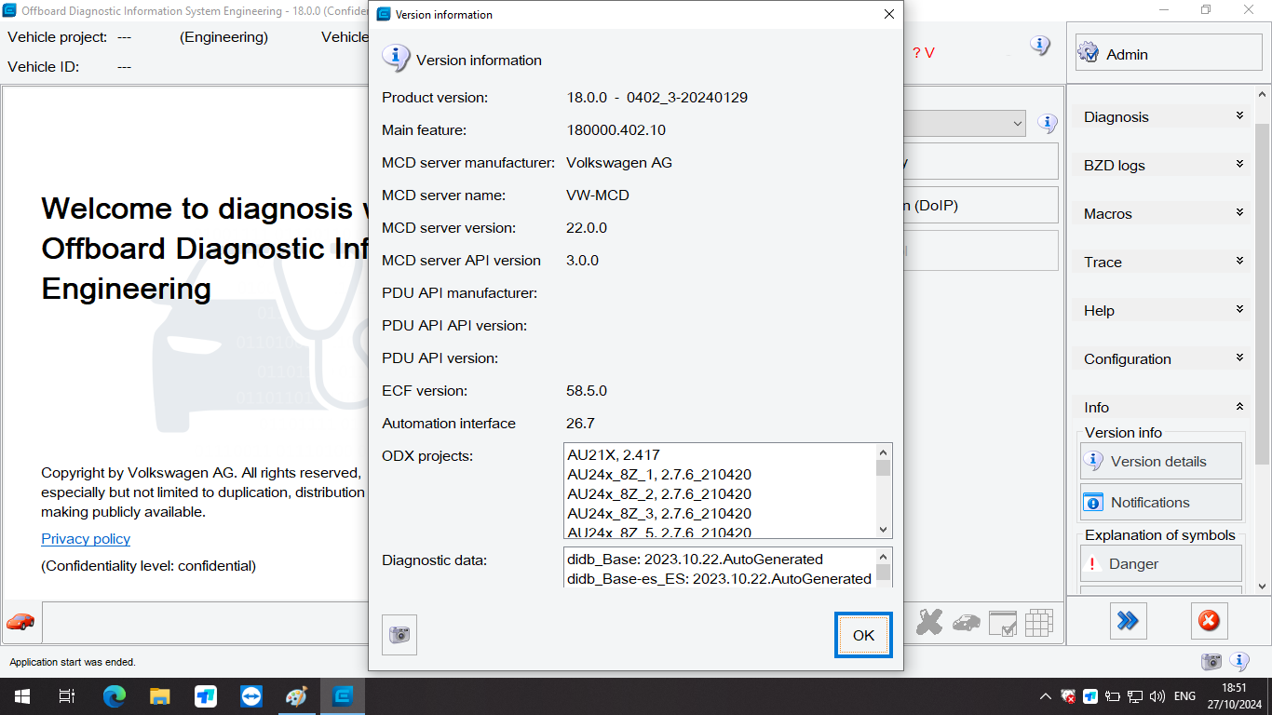The width and height of the screenshot is (1272, 715).
Task: Expand the Configuration section
Action: 1161,358
